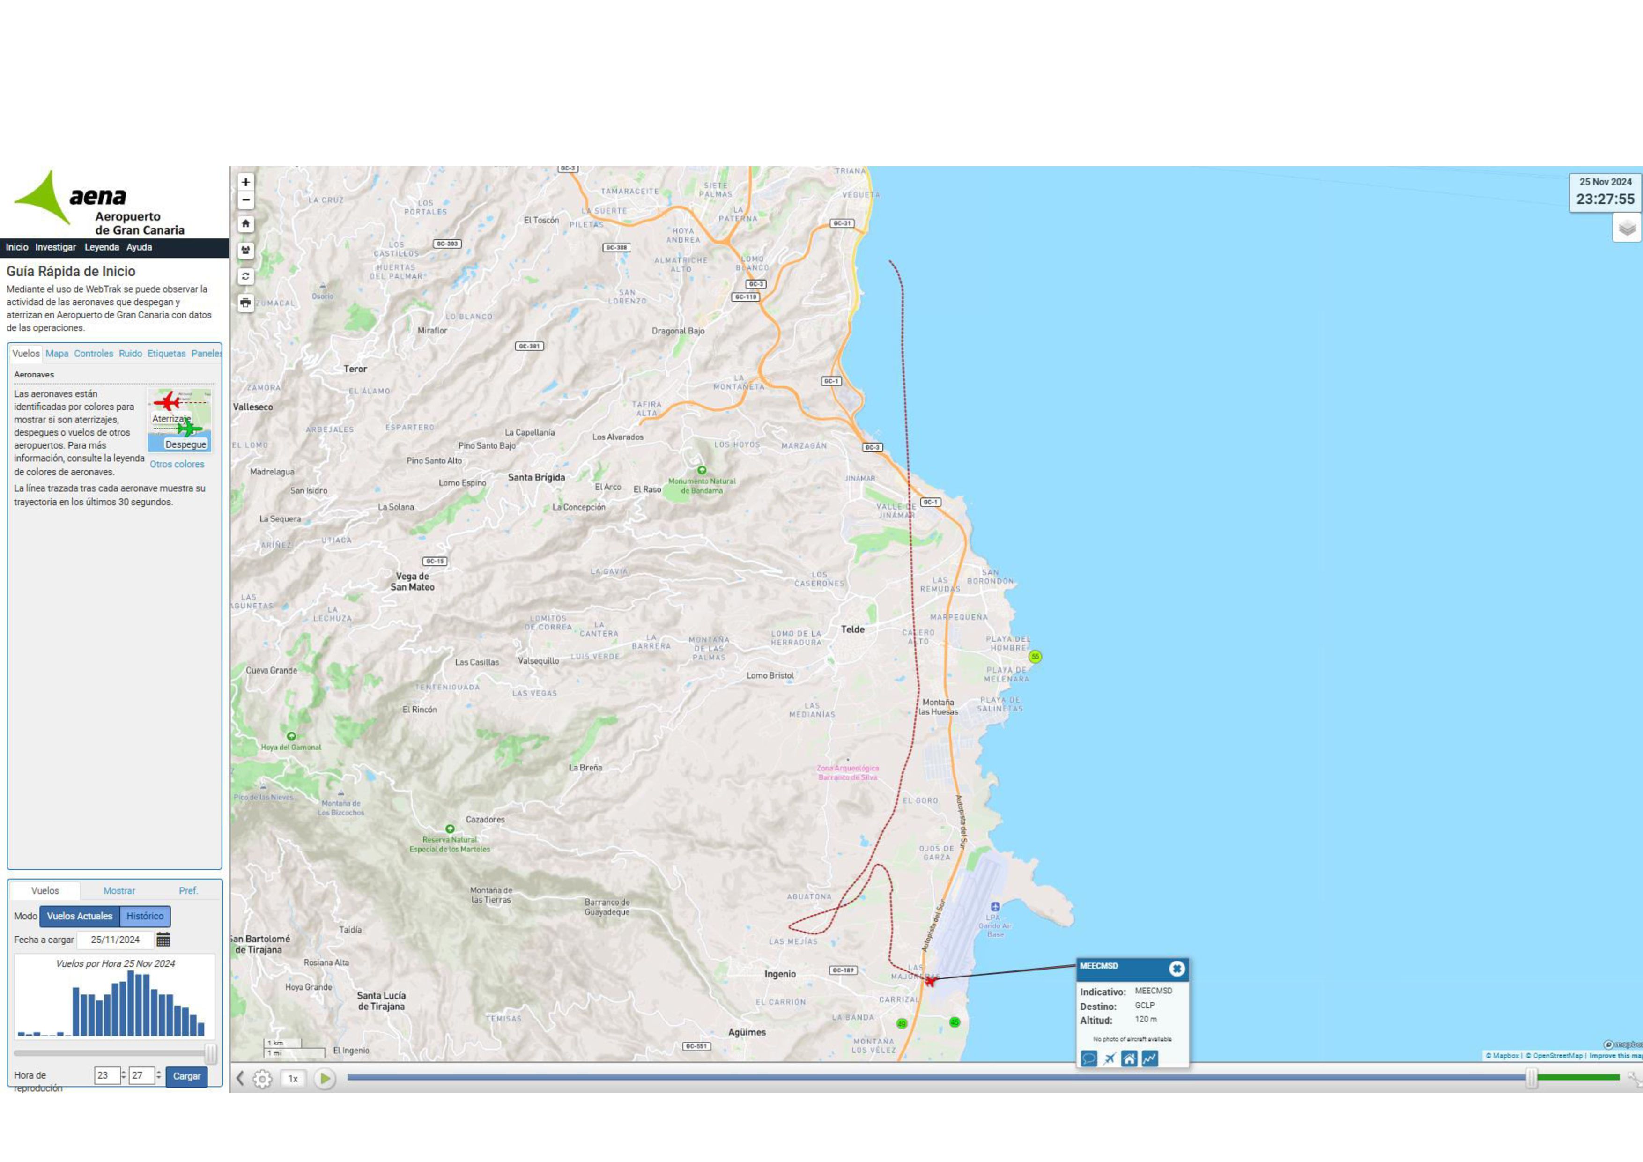The image size is (1643, 1162).
Task: Show altitude graph for flight MEECMSD
Action: tap(1149, 1058)
